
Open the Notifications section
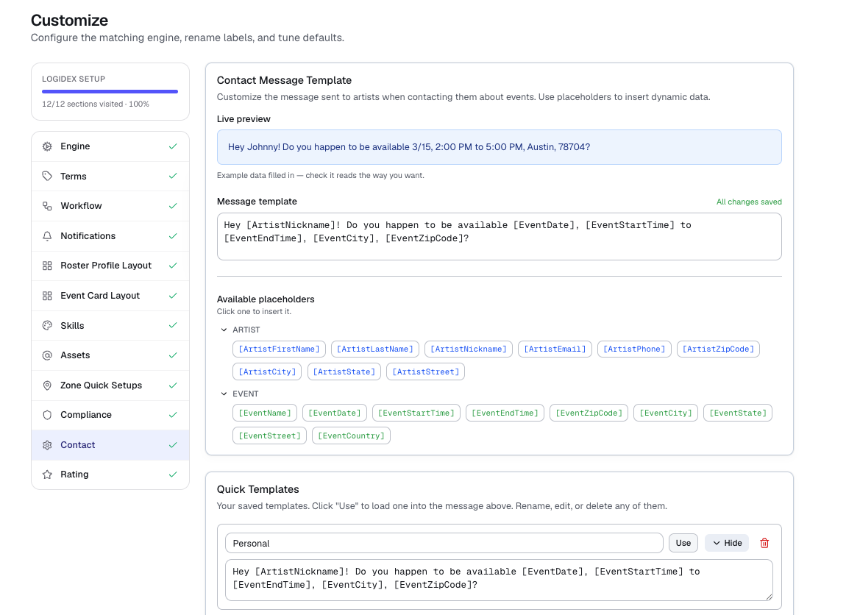click(110, 236)
